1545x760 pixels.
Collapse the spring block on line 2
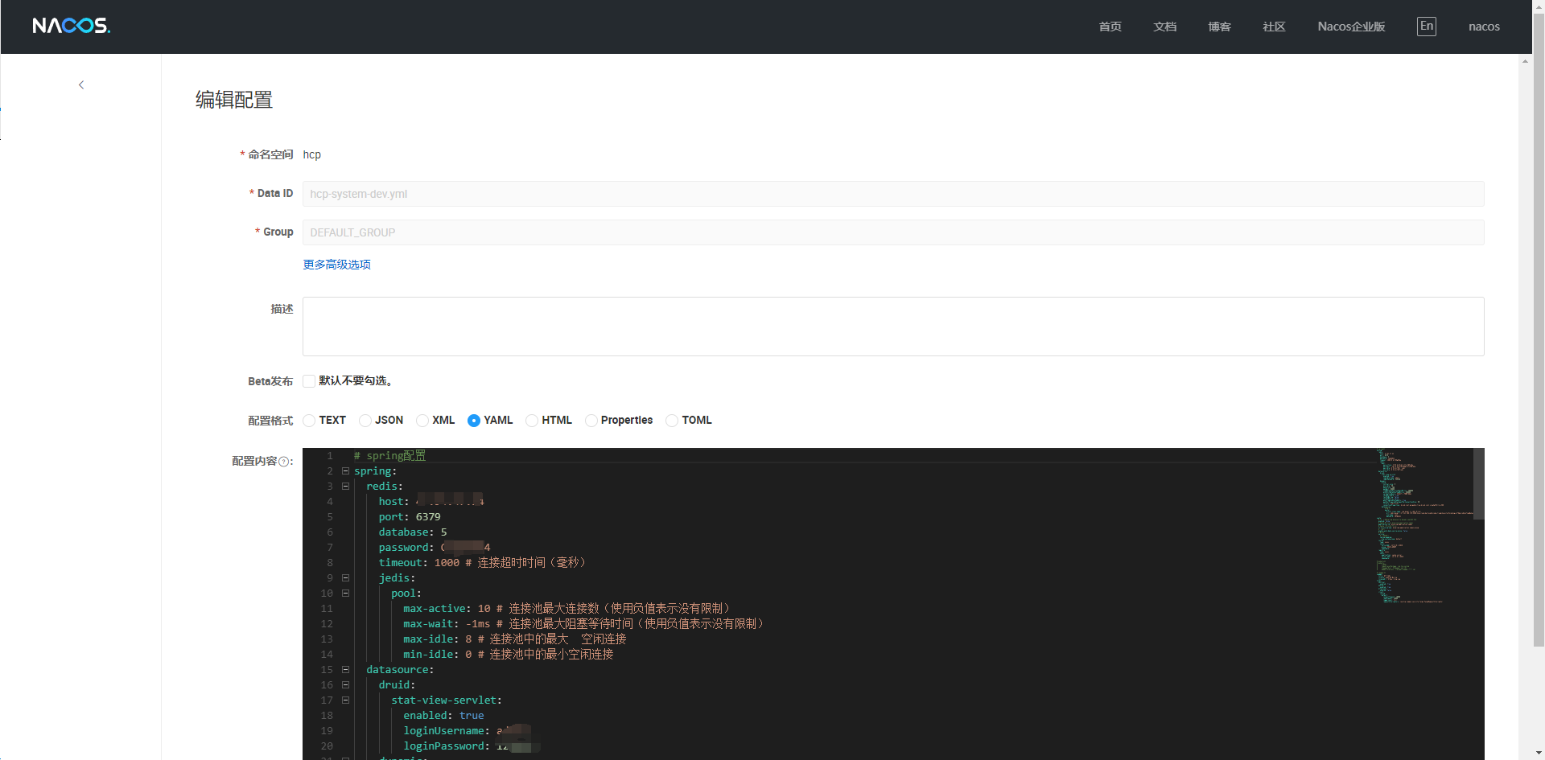tap(345, 471)
